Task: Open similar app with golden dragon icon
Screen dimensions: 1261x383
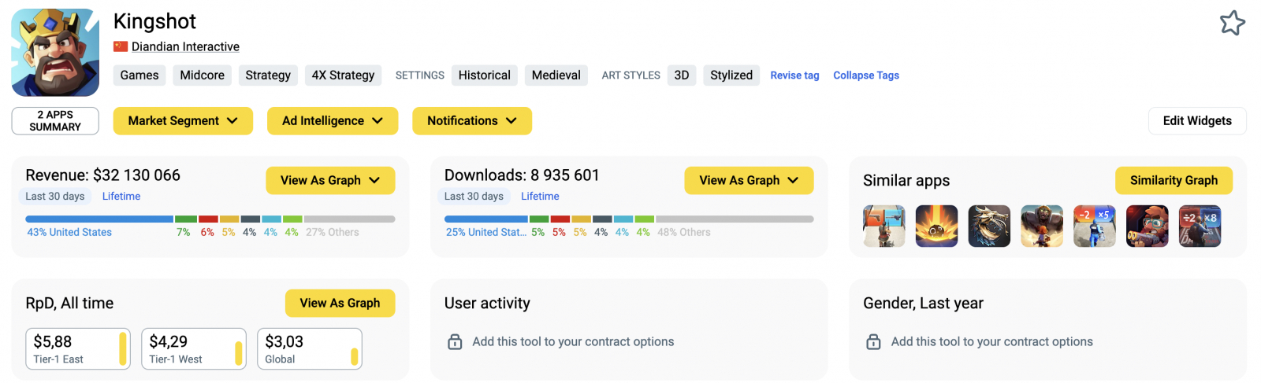Action: (989, 226)
